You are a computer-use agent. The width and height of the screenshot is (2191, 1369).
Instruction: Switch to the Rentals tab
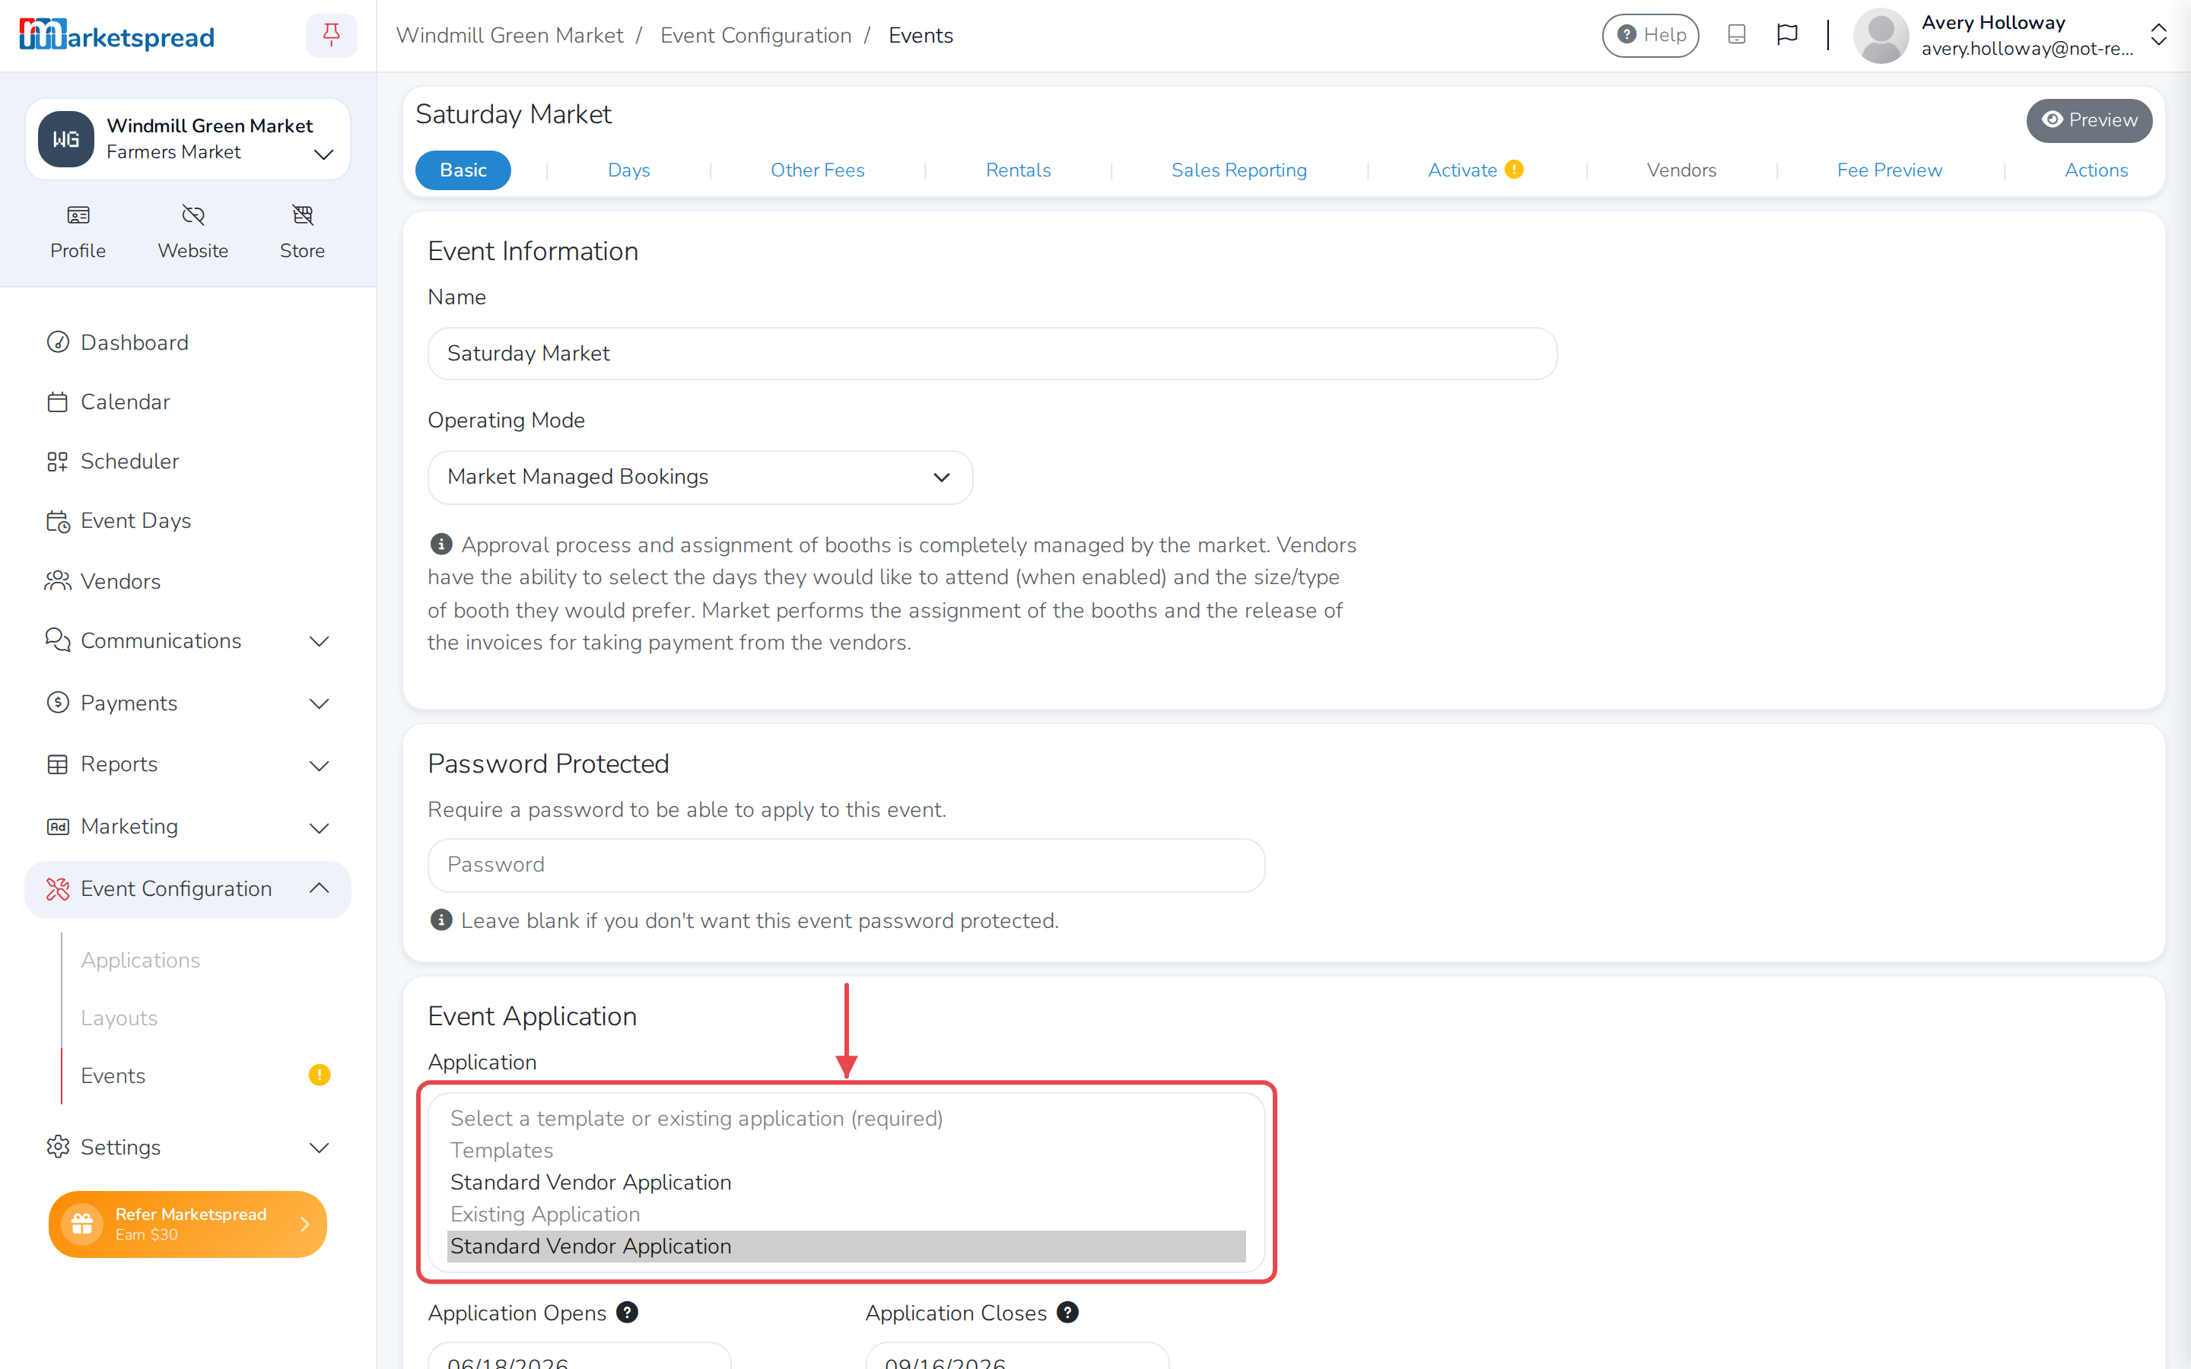(x=1018, y=170)
